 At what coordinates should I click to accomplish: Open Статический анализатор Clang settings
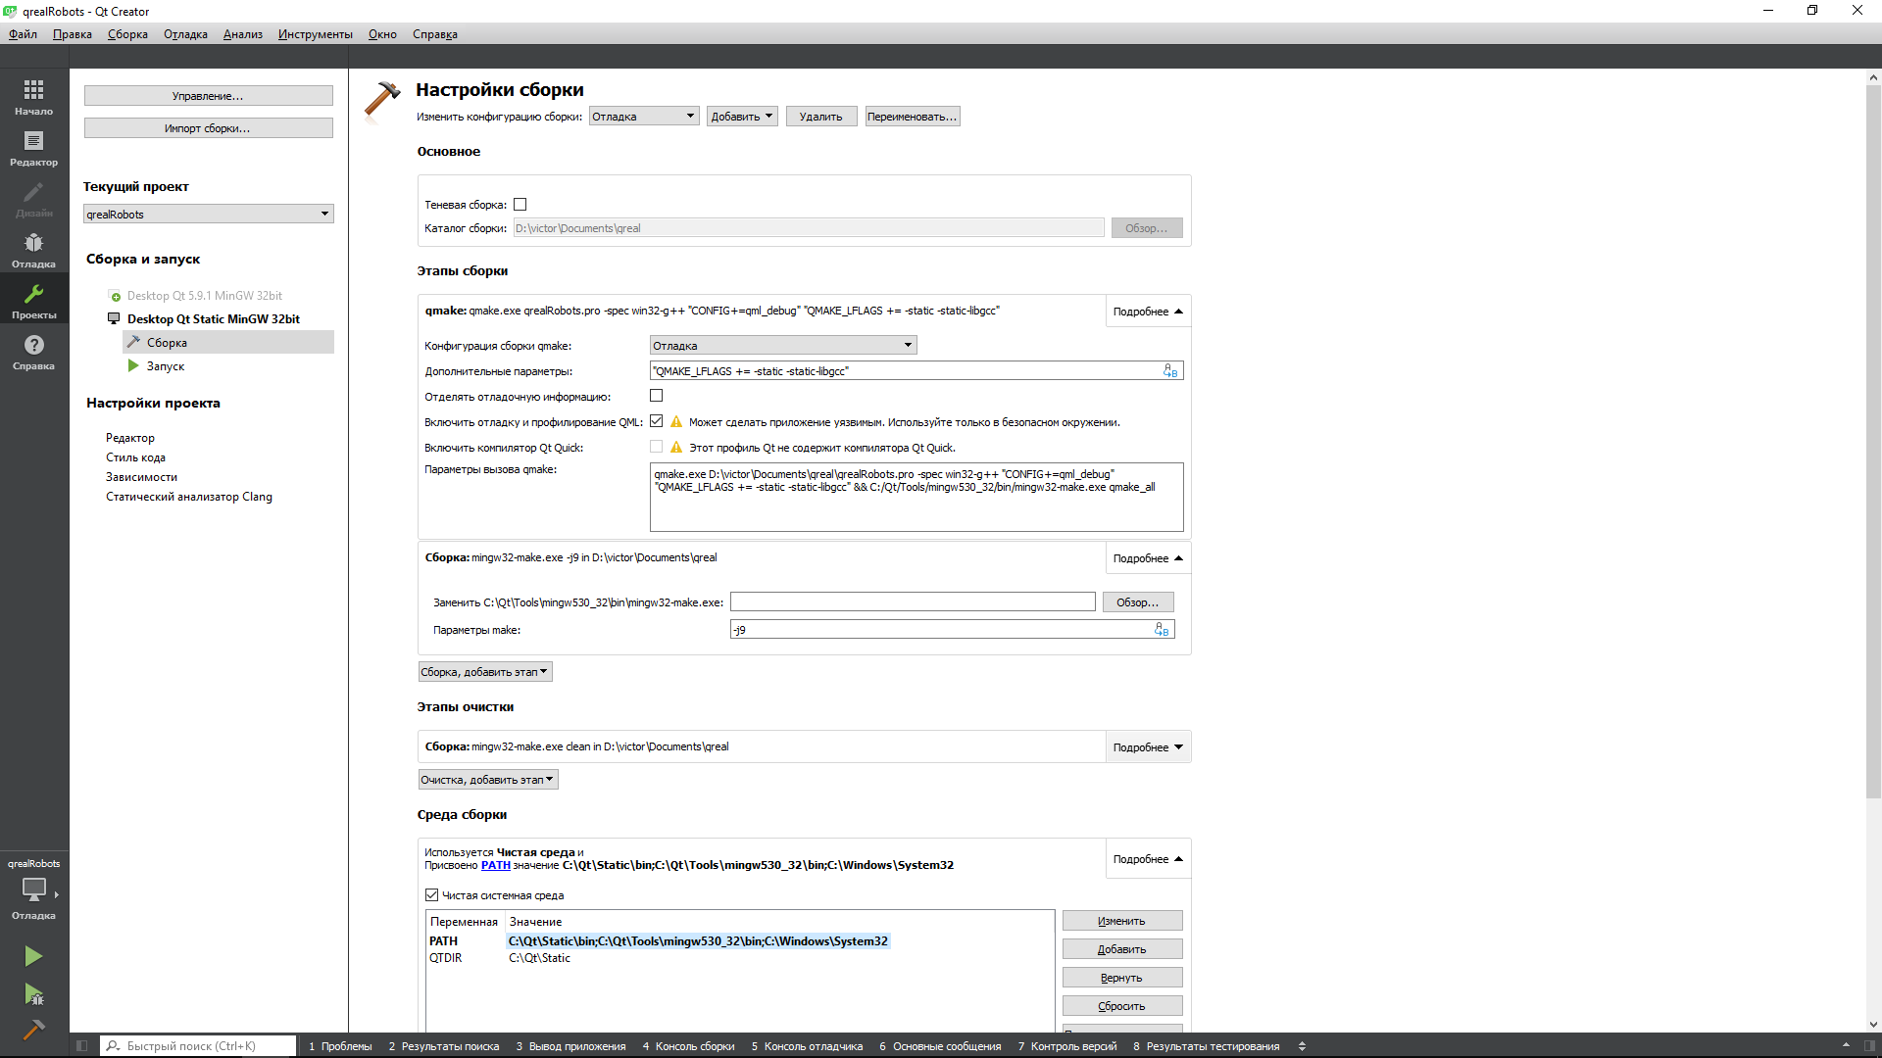point(189,497)
